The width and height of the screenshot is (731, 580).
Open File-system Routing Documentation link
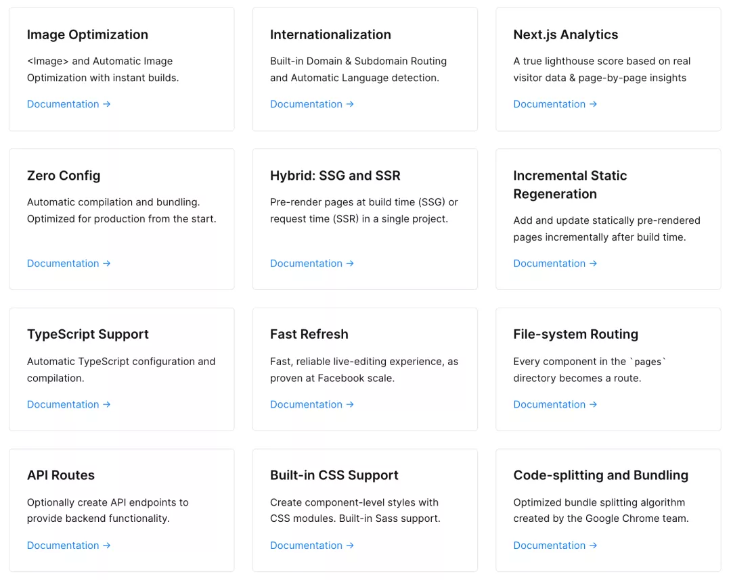tap(555, 404)
